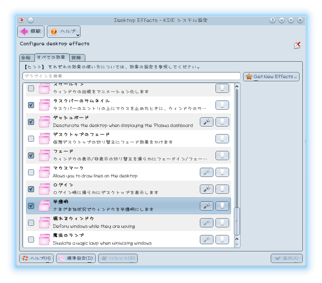Show info bulb for ログイン effect
322x283 pixels.
[222, 189]
